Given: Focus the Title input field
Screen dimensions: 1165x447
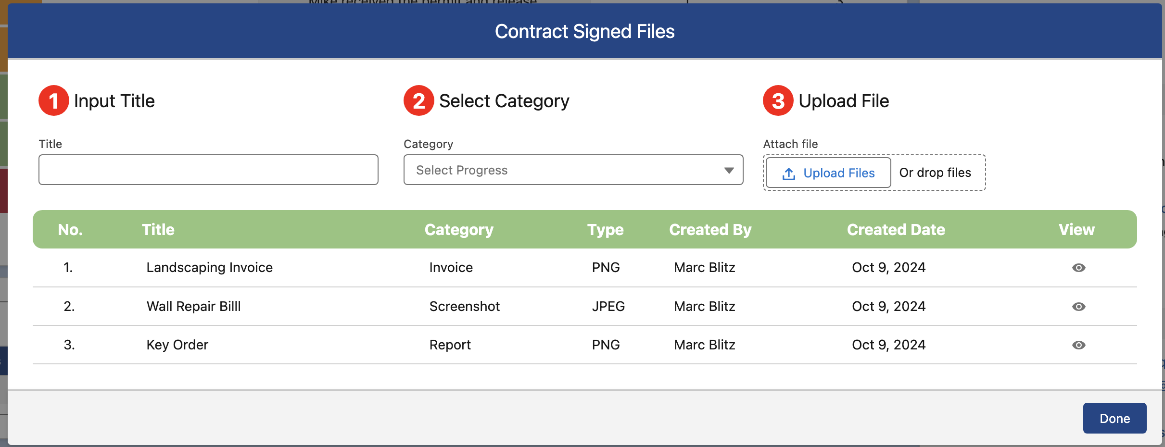Looking at the screenshot, I should click(208, 170).
